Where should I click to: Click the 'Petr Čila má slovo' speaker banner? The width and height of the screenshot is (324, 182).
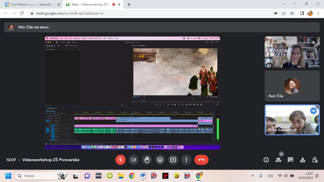(162, 27)
